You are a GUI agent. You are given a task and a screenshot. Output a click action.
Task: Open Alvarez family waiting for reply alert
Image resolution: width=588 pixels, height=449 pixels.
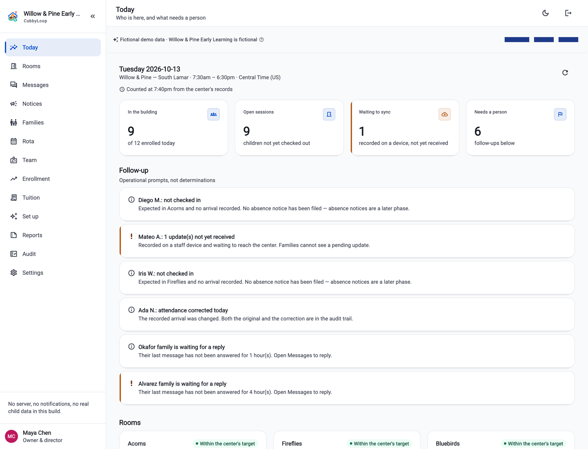click(347, 388)
